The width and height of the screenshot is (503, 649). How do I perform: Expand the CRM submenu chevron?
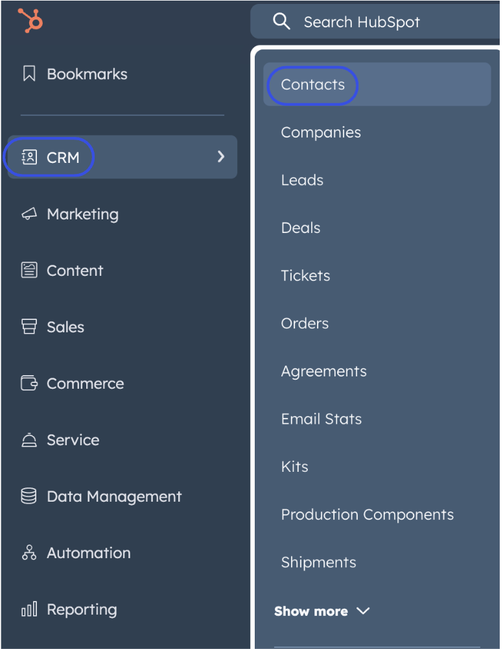[220, 156]
